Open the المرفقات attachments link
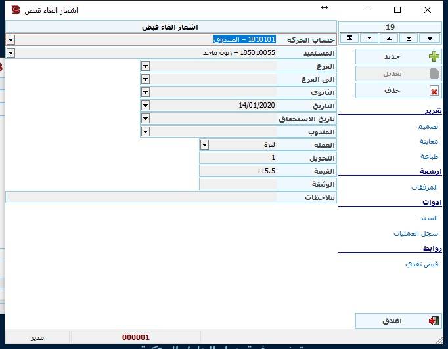This screenshot has width=448, height=349. point(424,187)
